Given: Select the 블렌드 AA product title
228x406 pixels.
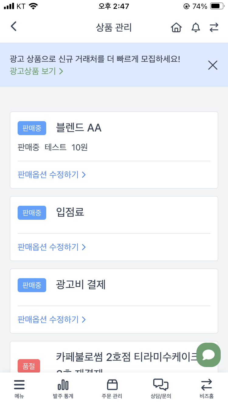Looking at the screenshot, I should (79, 128).
